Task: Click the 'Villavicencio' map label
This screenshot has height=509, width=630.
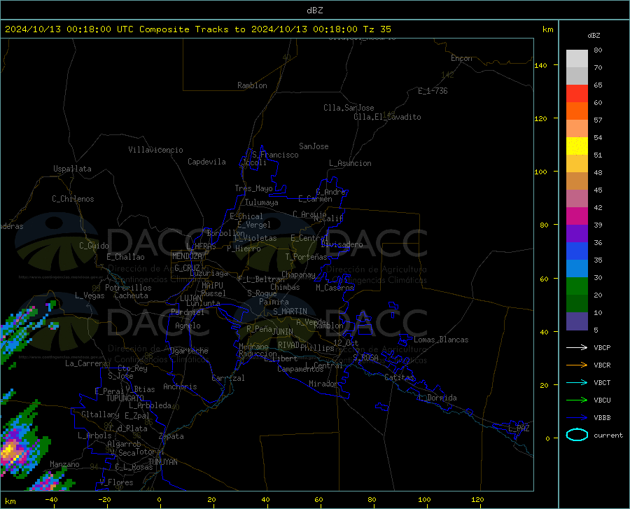Action: 155,150
